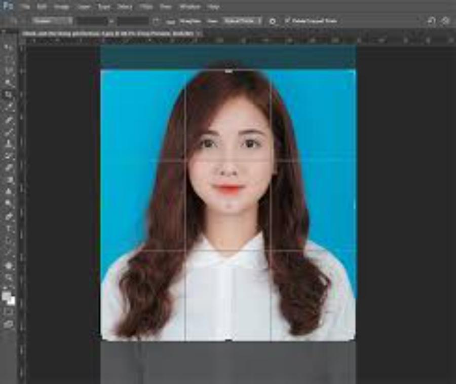Change screen mode icon
Image resolution: width=456 pixels, height=384 pixels.
(9, 324)
